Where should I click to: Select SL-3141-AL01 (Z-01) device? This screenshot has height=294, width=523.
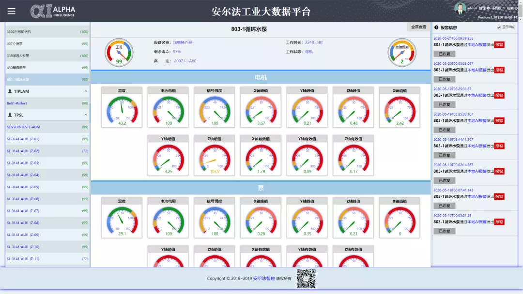[x=23, y=139]
